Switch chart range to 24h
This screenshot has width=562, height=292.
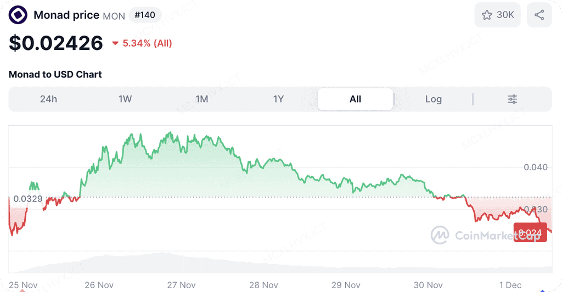coord(48,99)
